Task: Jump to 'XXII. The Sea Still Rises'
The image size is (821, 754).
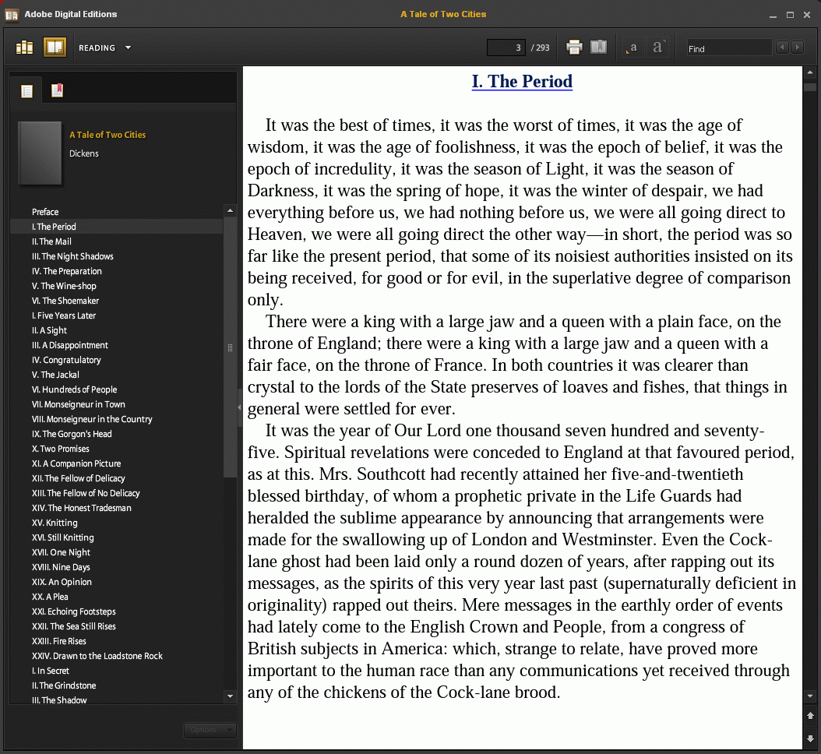Action: pos(74,626)
